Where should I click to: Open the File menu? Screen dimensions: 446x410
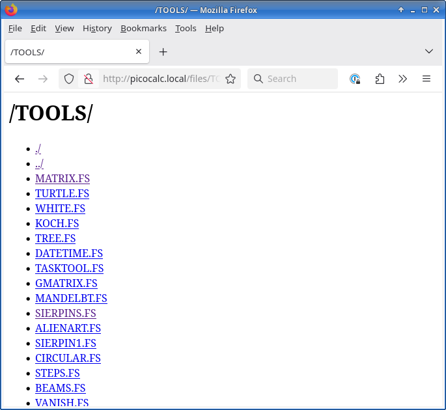pos(15,29)
